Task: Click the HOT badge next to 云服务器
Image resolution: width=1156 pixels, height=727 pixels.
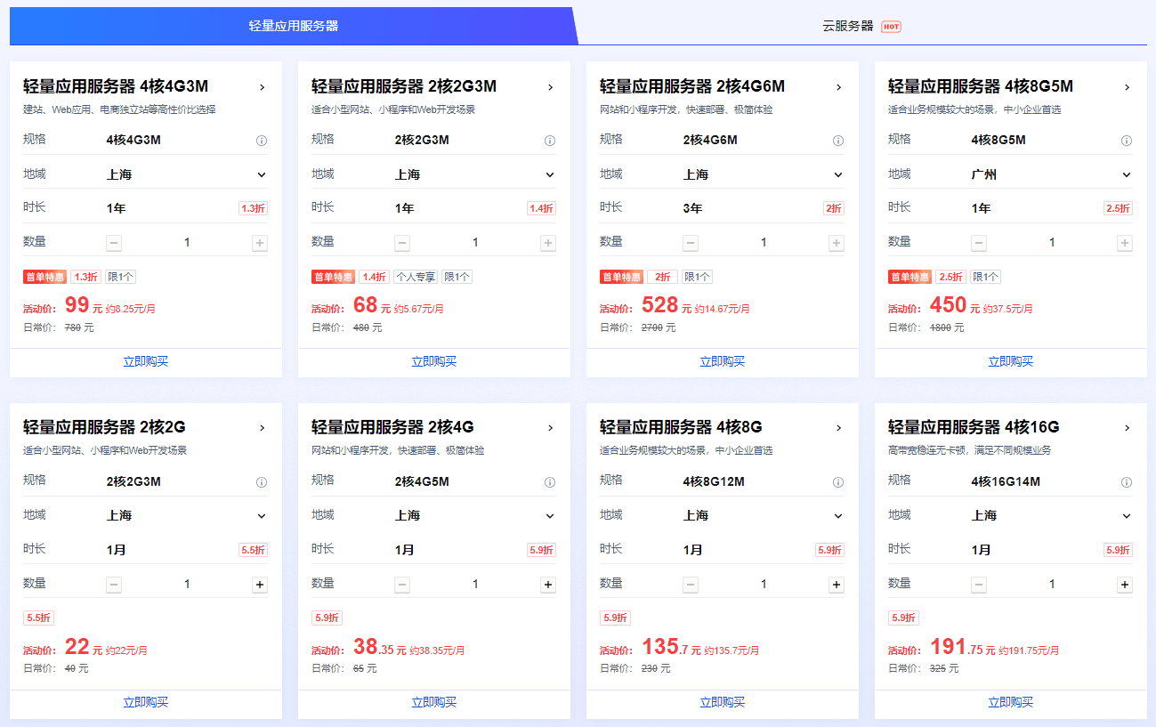Action: [x=892, y=27]
